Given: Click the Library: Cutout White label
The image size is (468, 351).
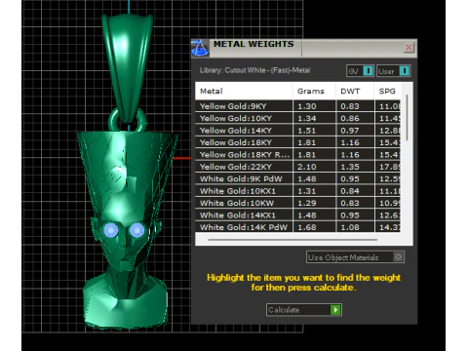Looking at the screenshot, I should pyautogui.click(x=254, y=70).
